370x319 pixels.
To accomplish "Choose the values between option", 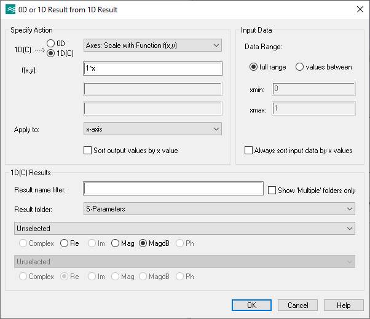I will (x=300, y=67).
